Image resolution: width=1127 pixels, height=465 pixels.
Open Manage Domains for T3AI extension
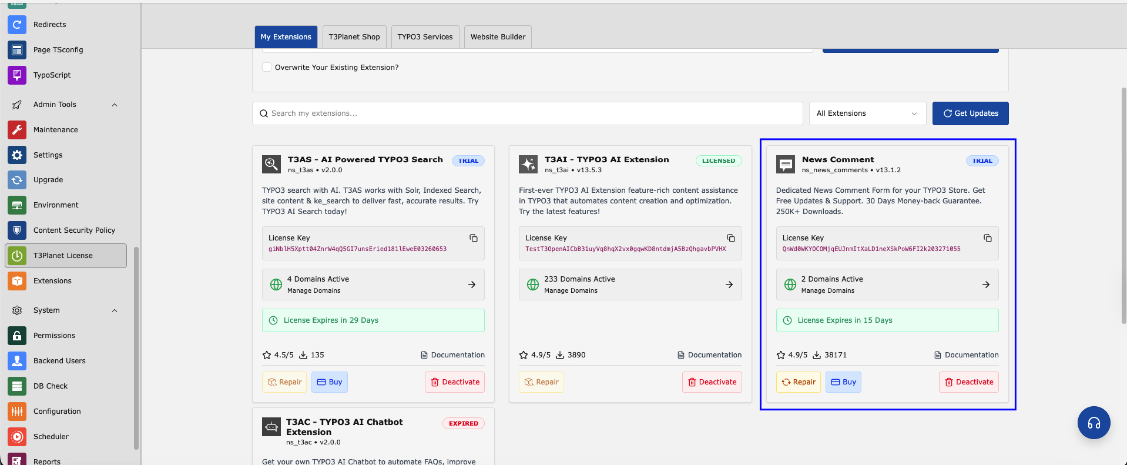(630, 285)
